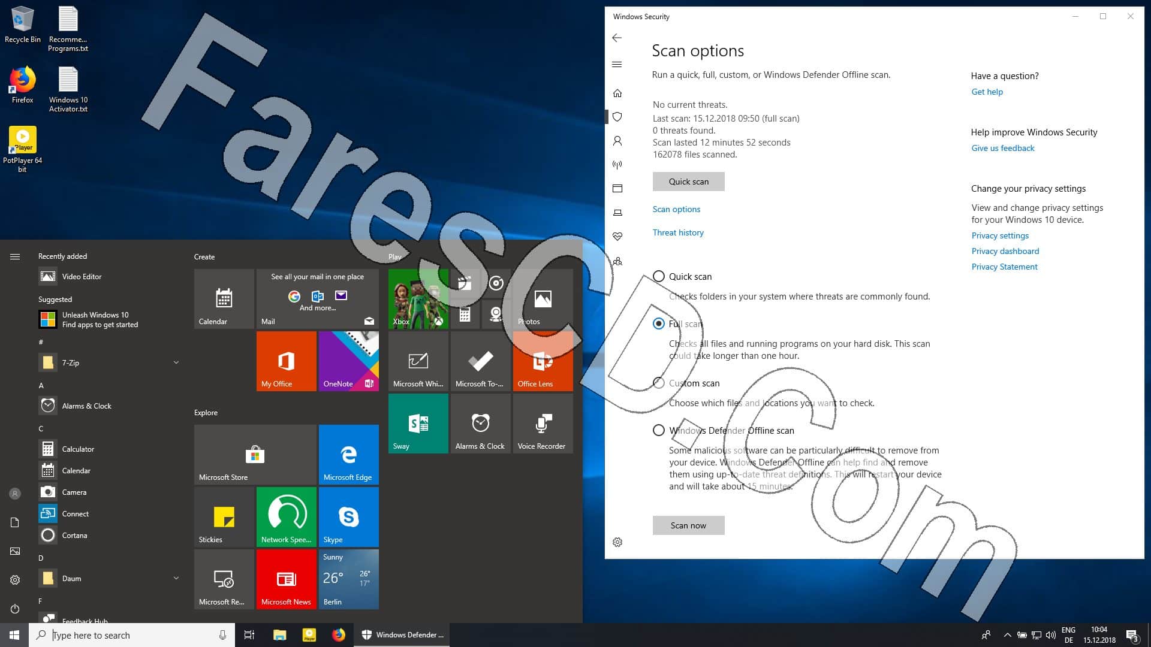Open the Xbox tile
1151x647 pixels.
click(x=418, y=299)
